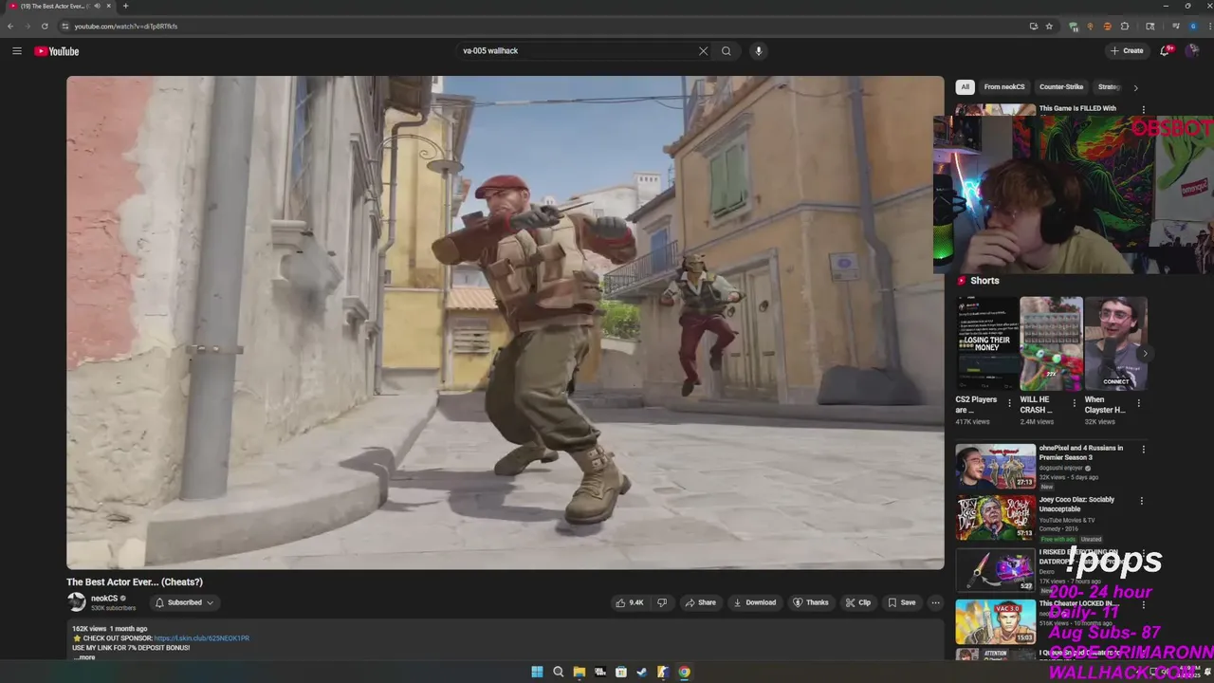Expand the description with '...more'
1214x683 pixels.
pyautogui.click(x=84, y=657)
